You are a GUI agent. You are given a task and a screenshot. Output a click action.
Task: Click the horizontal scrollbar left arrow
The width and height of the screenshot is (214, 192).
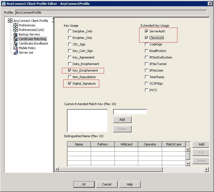click(57, 170)
